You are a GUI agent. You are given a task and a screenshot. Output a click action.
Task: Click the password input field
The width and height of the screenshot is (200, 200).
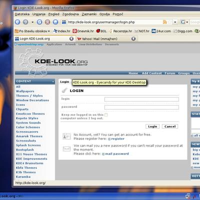click(x=141, y=107)
